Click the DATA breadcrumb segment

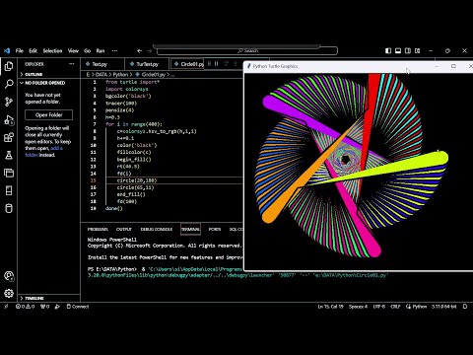pos(101,75)
